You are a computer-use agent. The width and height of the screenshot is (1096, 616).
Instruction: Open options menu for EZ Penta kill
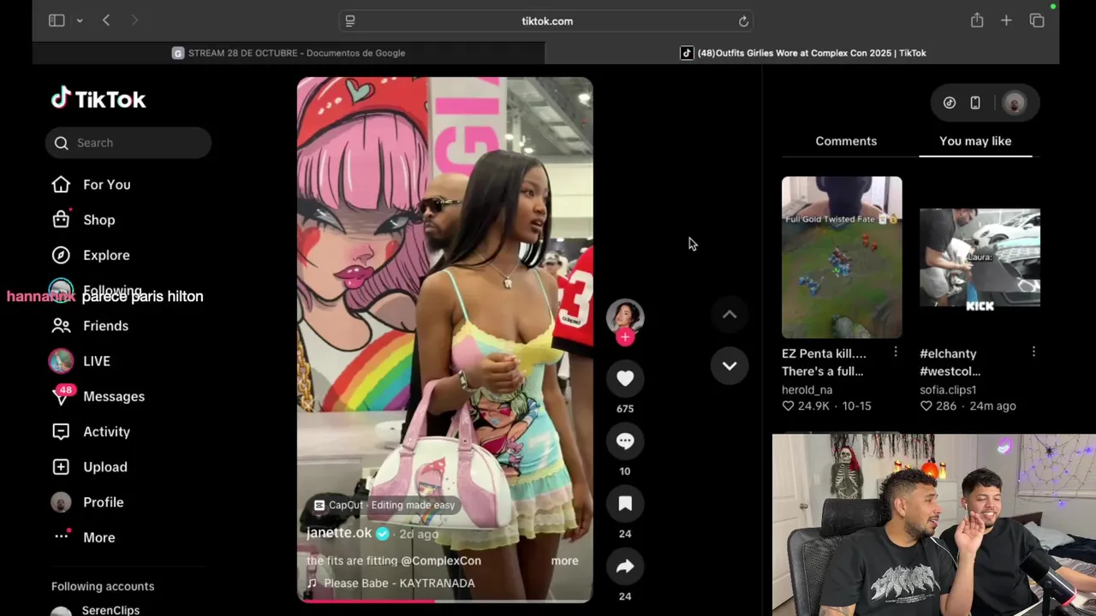click(x=896, y=352)
